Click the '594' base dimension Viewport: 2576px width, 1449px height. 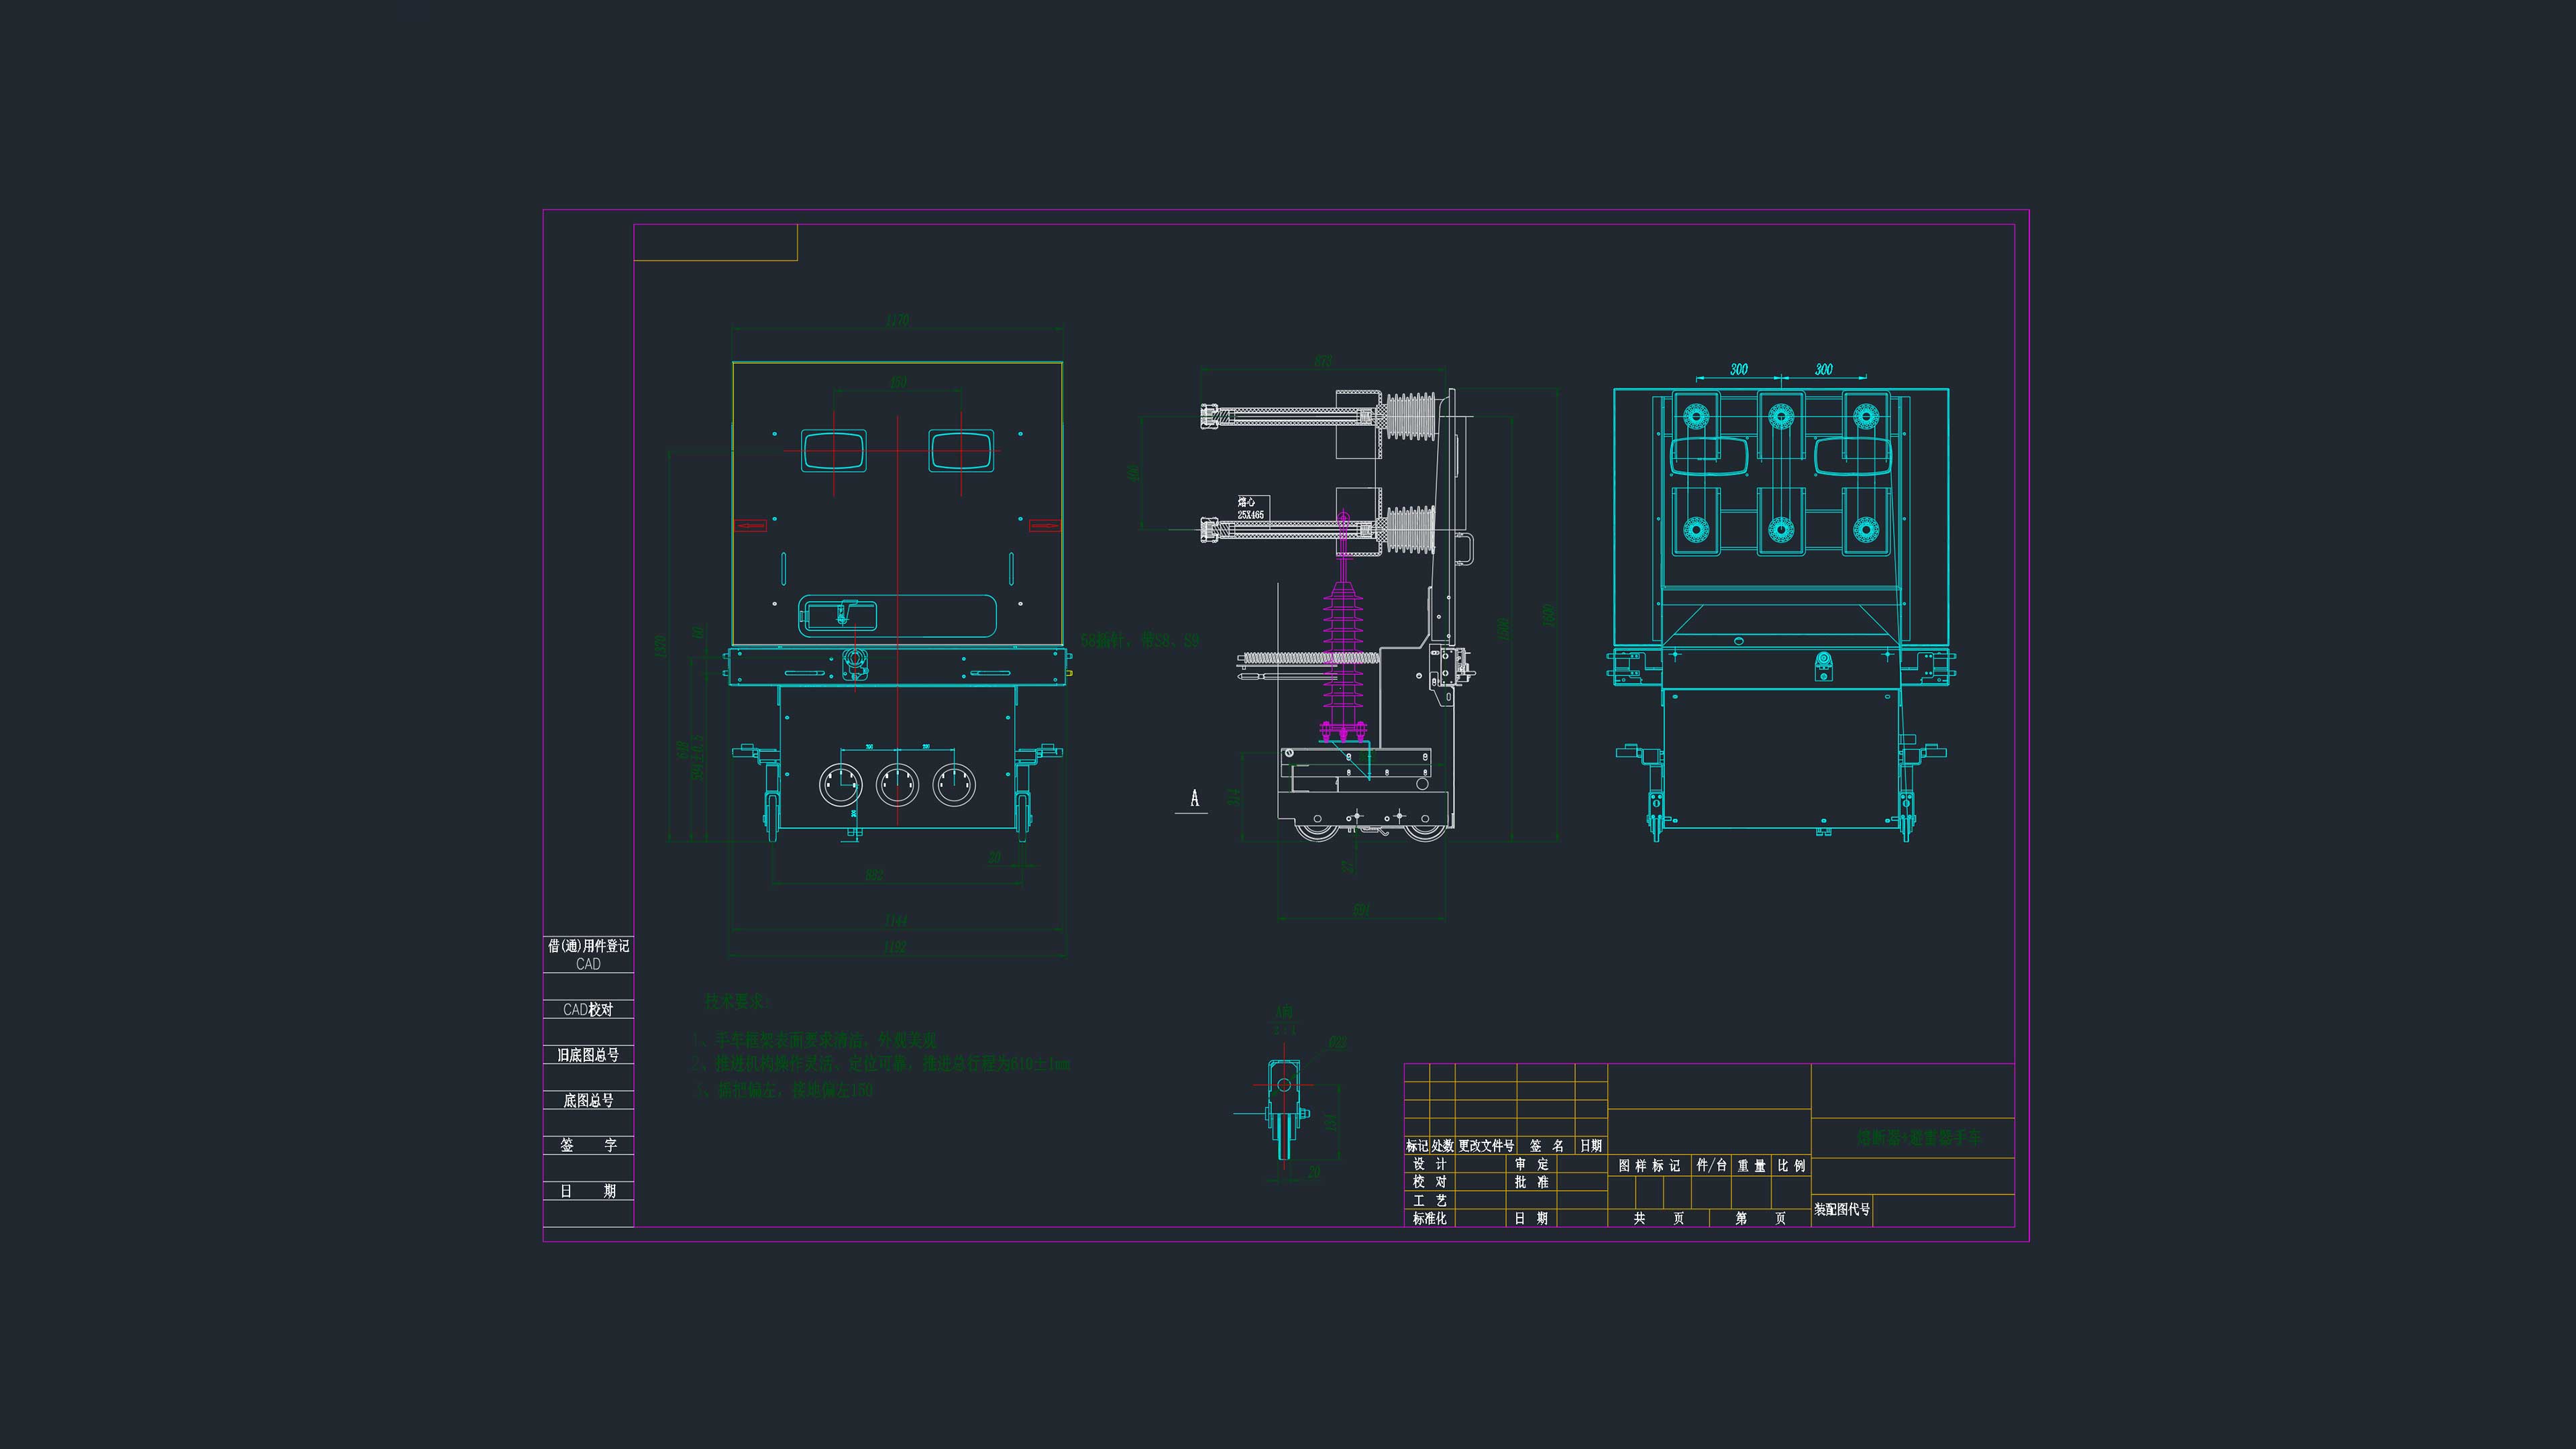[1361, 910]
